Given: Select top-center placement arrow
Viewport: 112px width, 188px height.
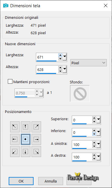Looking at the screenshot, I should 25,127.
